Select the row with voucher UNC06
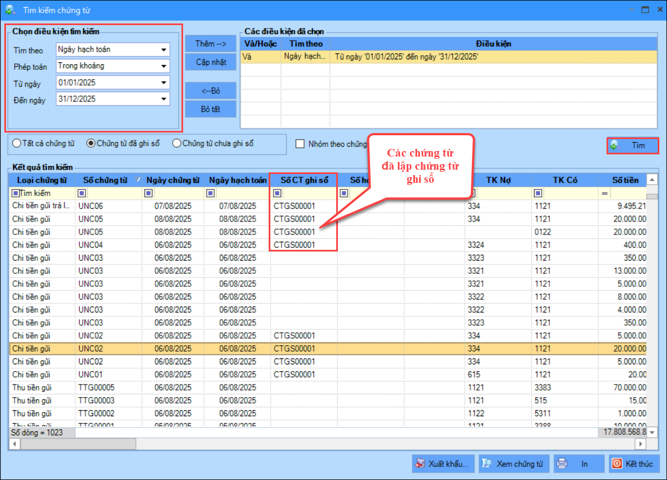Screen dimensions: 667x480 point(328,206)
